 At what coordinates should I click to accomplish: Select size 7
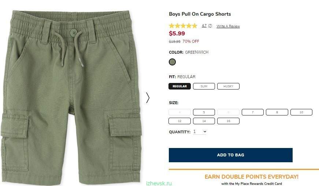pyautogui.click(x=253, y=112)
